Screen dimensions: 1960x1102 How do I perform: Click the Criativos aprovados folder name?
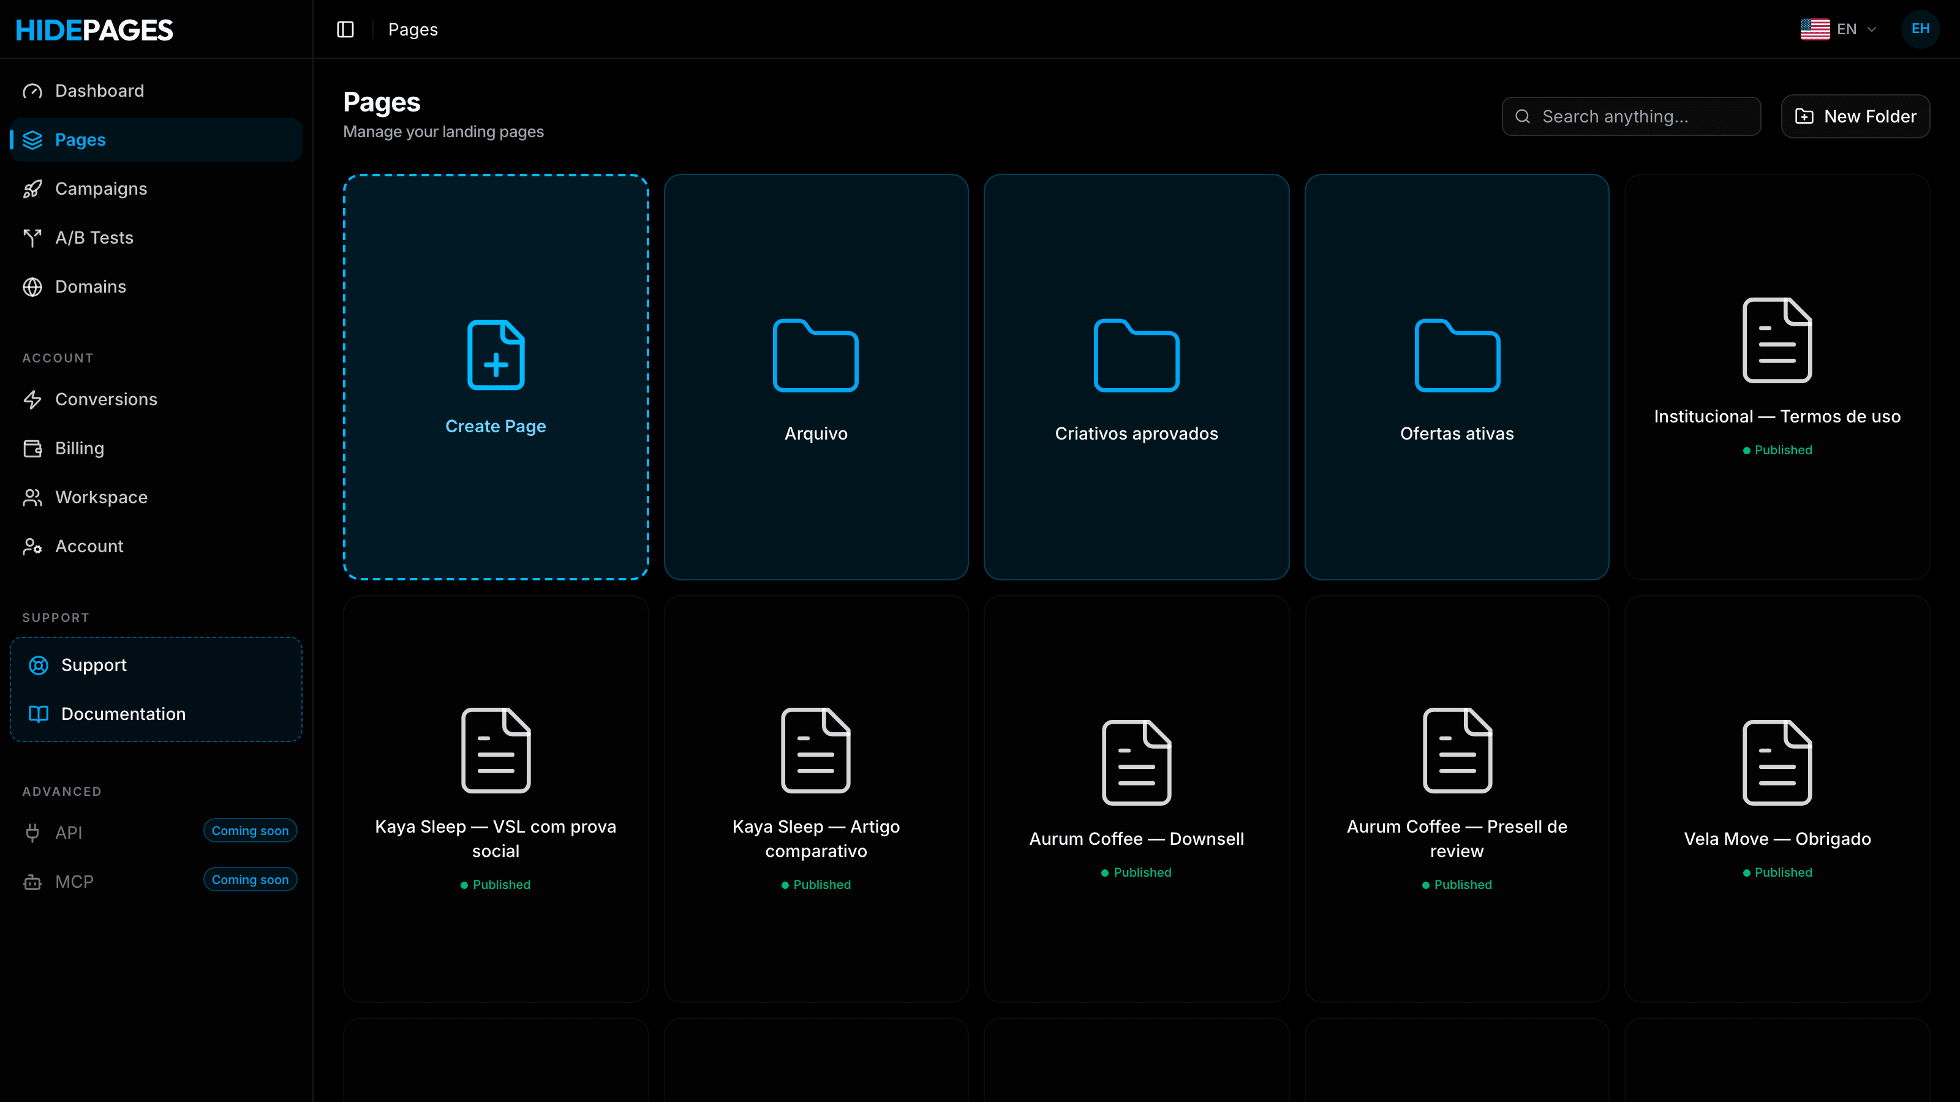1136,433
